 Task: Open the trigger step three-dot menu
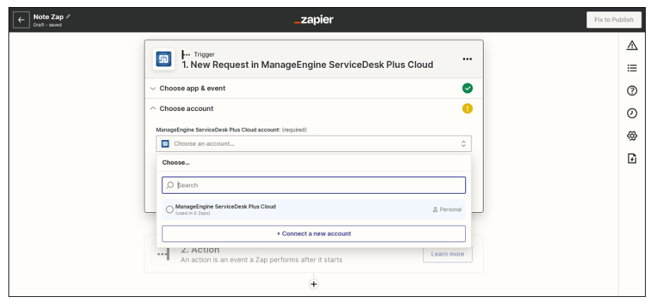tap(467, 59)
